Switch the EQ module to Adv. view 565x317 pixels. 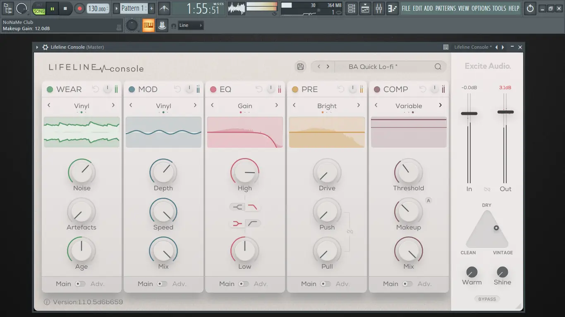[x=244, y=284]
